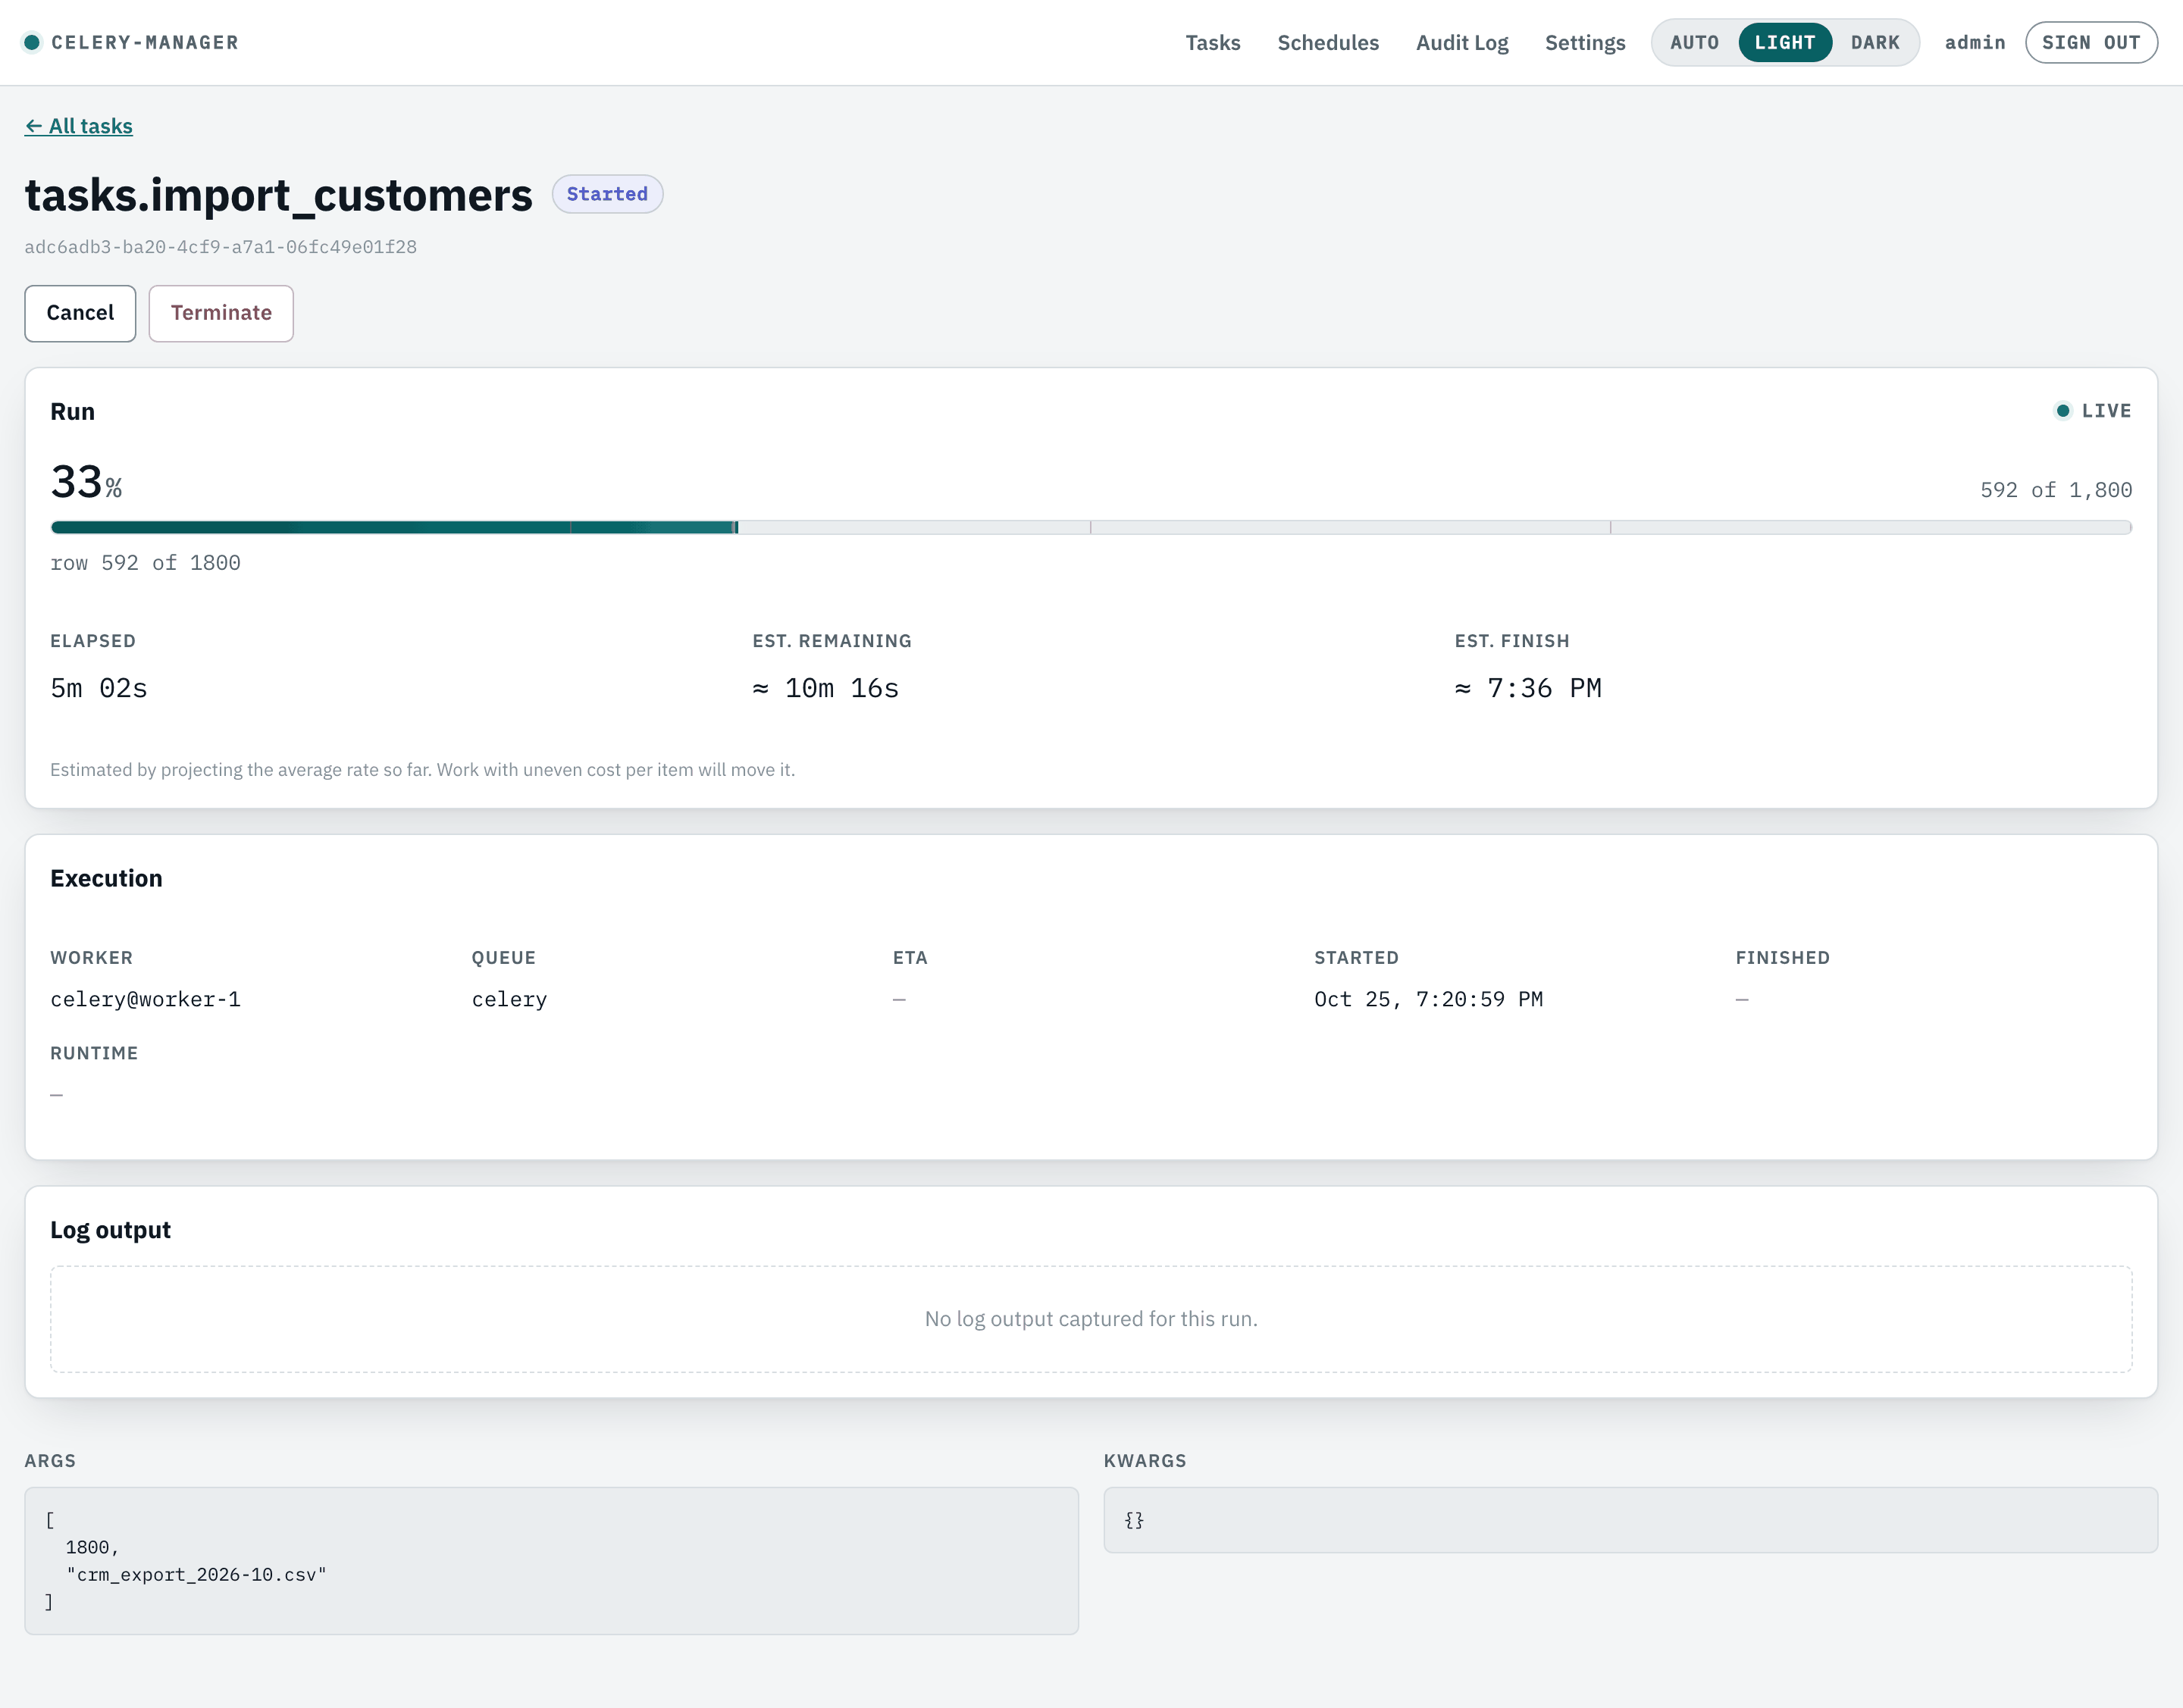Viewport: 2183px width, 1708px height.
Task: Click the worker name celery@worker-1
Action: (x=145, y=999)
